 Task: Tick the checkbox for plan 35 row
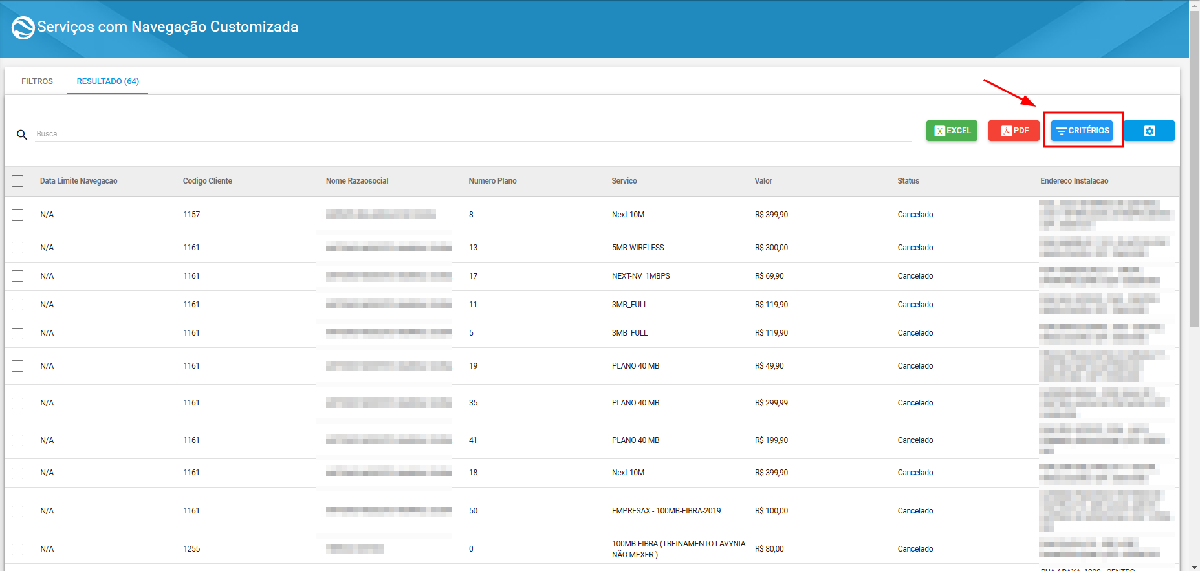point(17,403)
